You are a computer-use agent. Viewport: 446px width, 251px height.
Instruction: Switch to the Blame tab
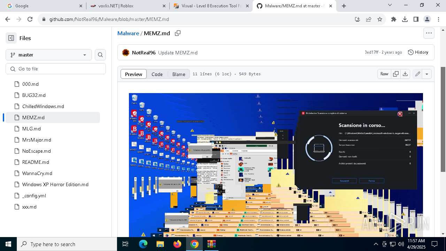179,74
